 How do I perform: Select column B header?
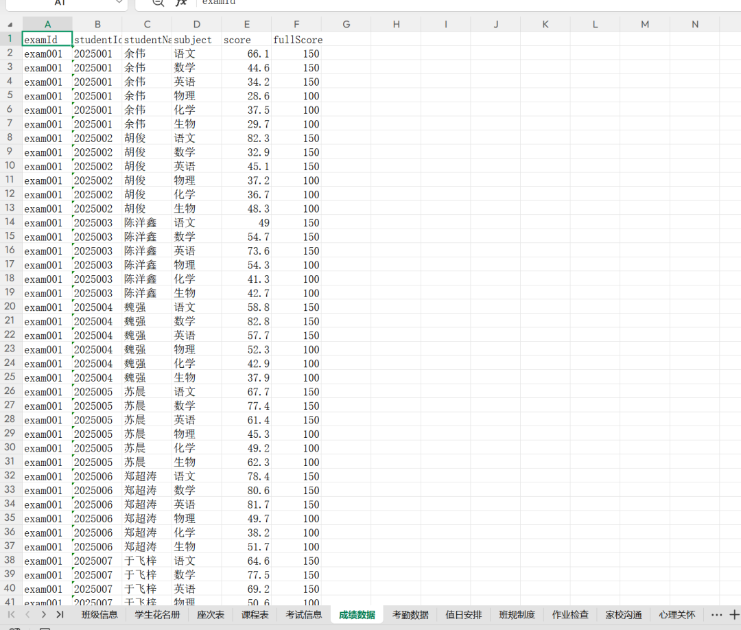click(x=97, y=24)
